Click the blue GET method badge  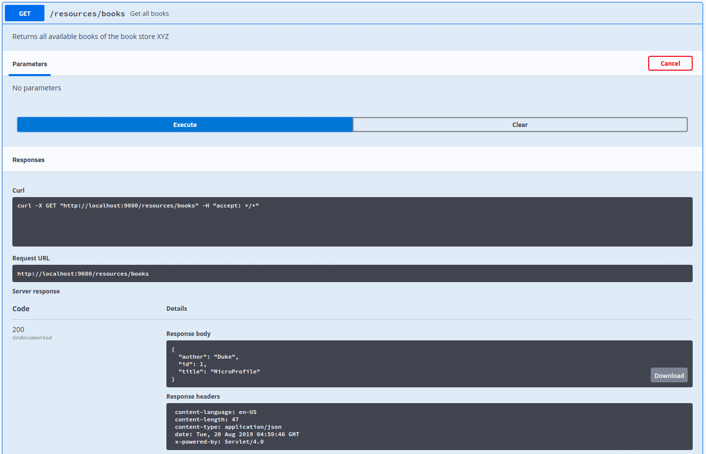(25, 13)
